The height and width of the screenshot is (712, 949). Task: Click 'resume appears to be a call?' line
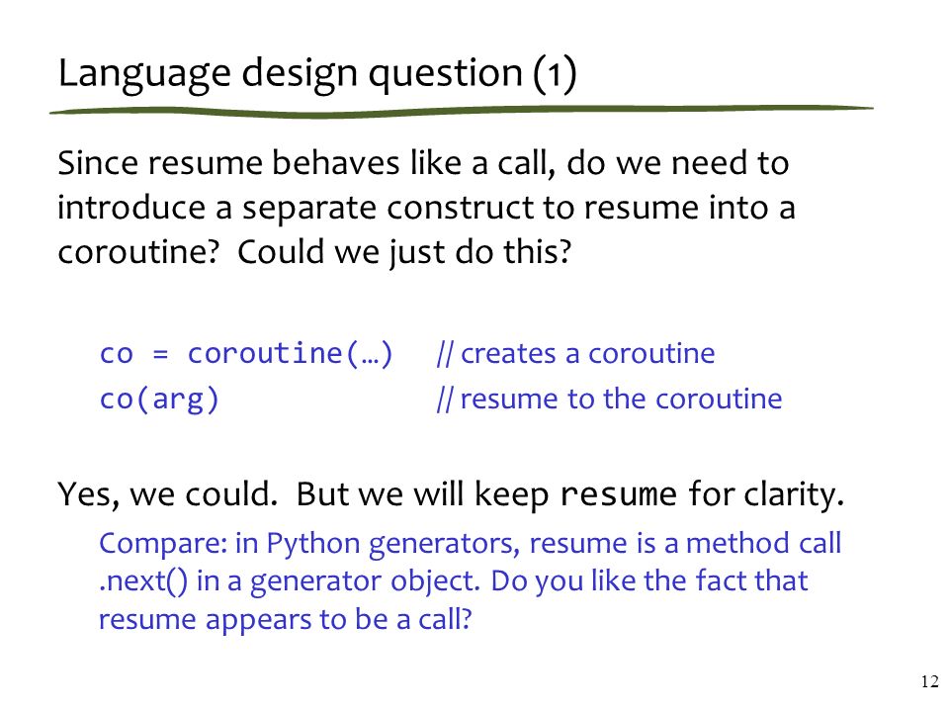[285, 620]
